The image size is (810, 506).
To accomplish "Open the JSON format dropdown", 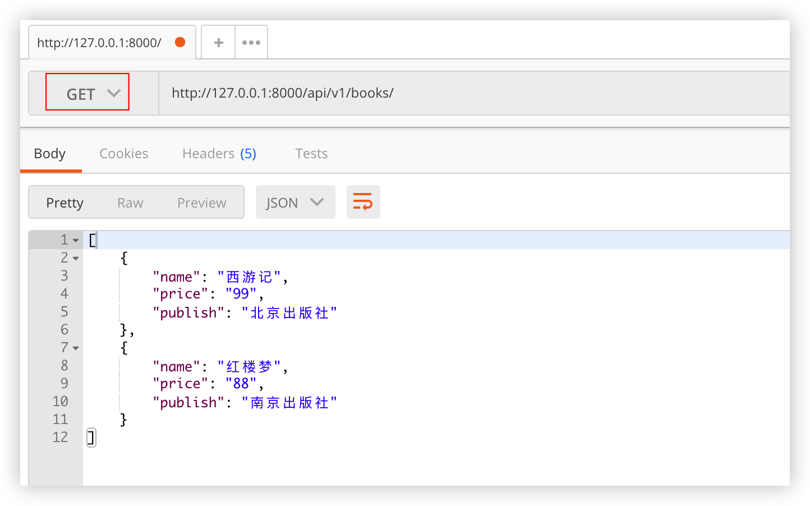I will click(296, 202).
